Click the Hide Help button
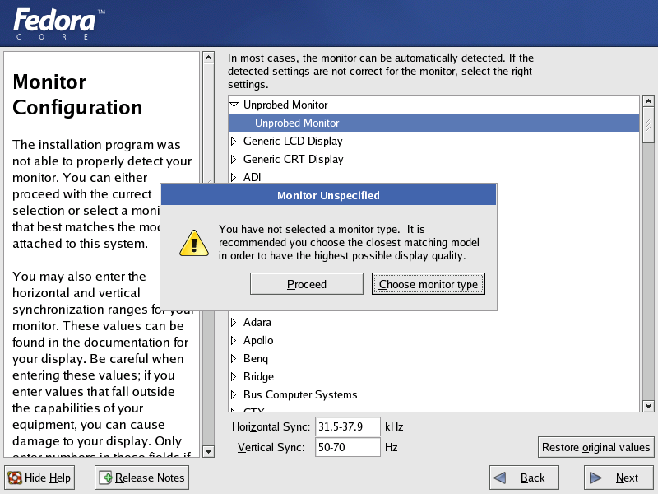This screenshot has height=494, width=658. [x=39, y=478]
